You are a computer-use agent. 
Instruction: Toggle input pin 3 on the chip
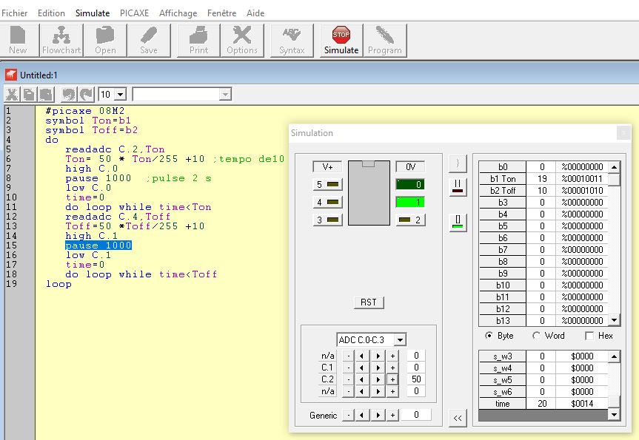[x=328, y=220]
